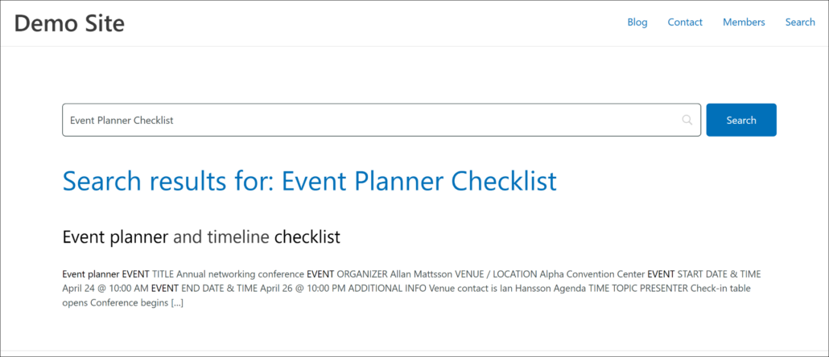Go to the Blog page
829x357 pixels.
tap(637, 23)
